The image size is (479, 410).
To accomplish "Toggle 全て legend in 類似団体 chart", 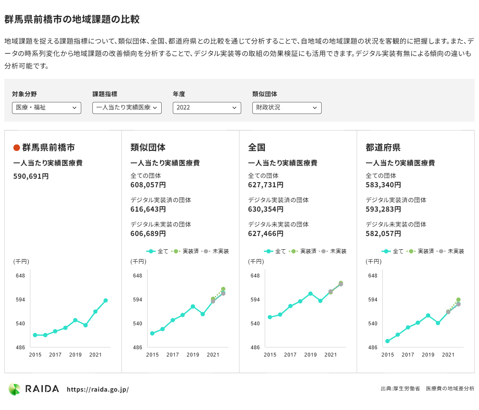I will point(157,251).
